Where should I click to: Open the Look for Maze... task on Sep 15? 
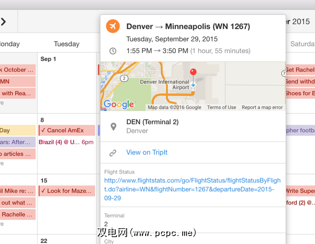coord(67,191)
